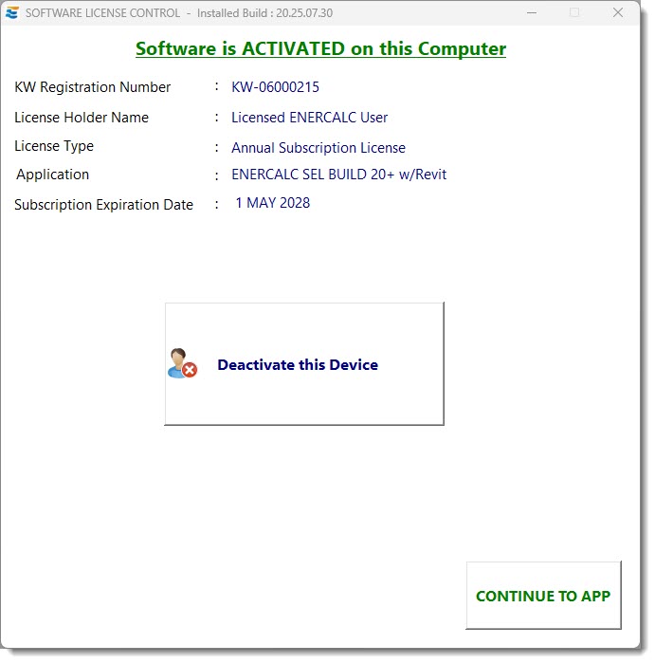Click 'Installed Build : 20.25.07.30' in title bar

coord(265,13)
